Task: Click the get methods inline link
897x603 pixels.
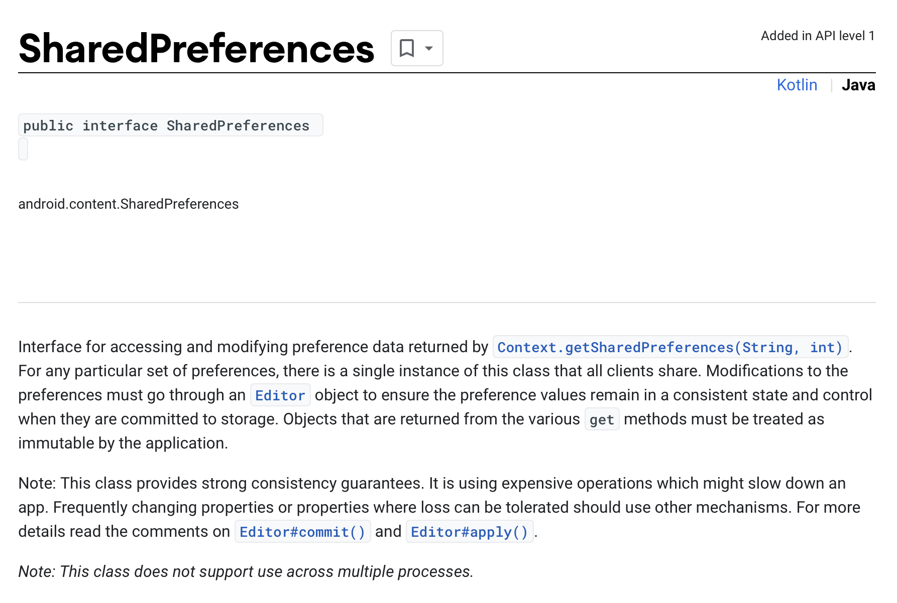Action: [601, 419]
